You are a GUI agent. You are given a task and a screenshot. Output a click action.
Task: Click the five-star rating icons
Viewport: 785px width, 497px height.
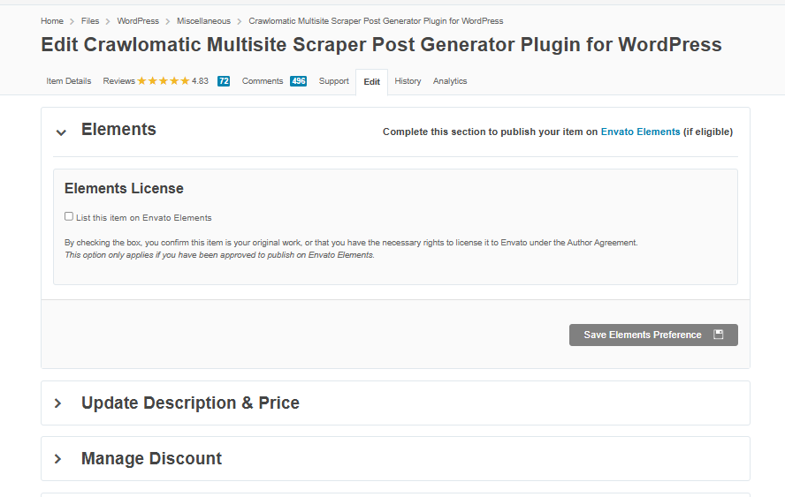[163, 81]
